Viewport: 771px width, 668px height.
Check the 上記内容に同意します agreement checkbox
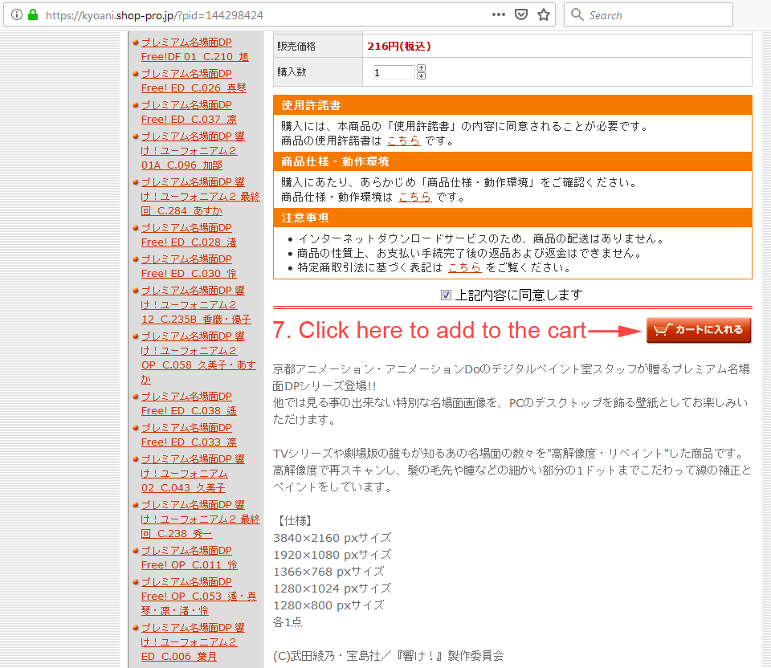pos(447,295)
